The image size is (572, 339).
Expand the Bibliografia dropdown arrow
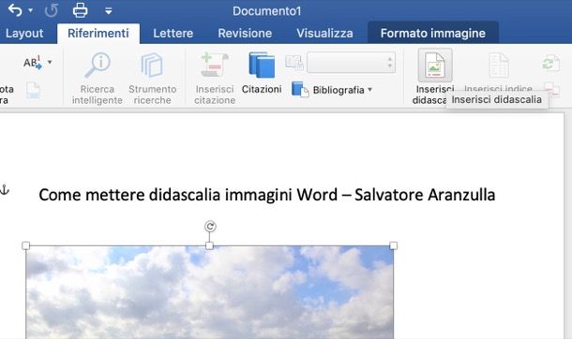(x=369, y=89)
